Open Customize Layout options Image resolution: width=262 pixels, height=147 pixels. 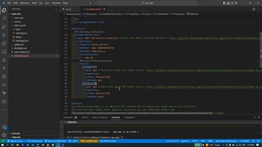tap(236, 3)
